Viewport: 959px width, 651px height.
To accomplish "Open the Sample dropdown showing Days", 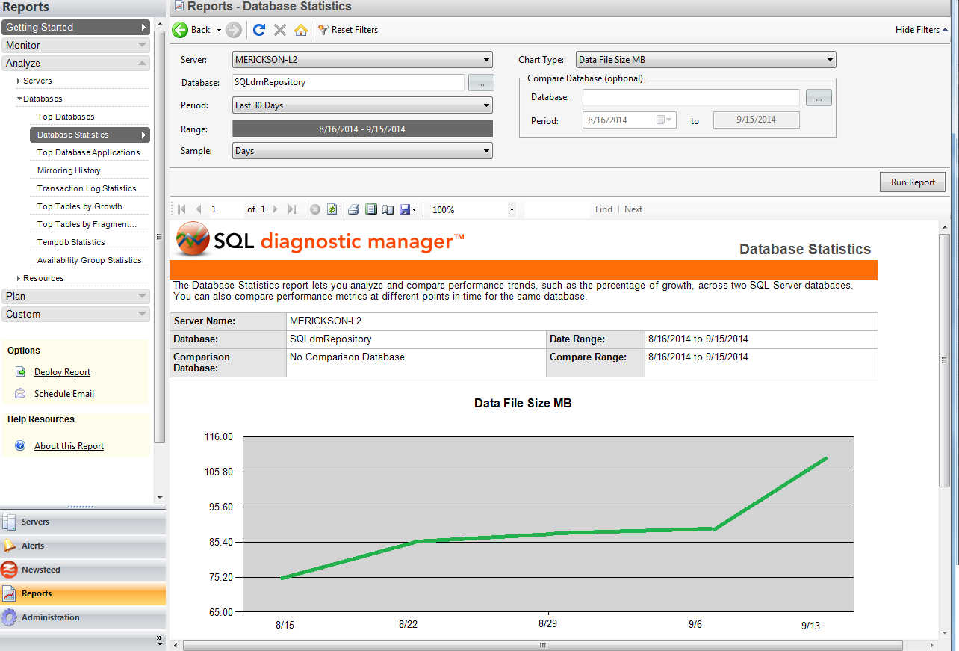I will tap(362, 151).
